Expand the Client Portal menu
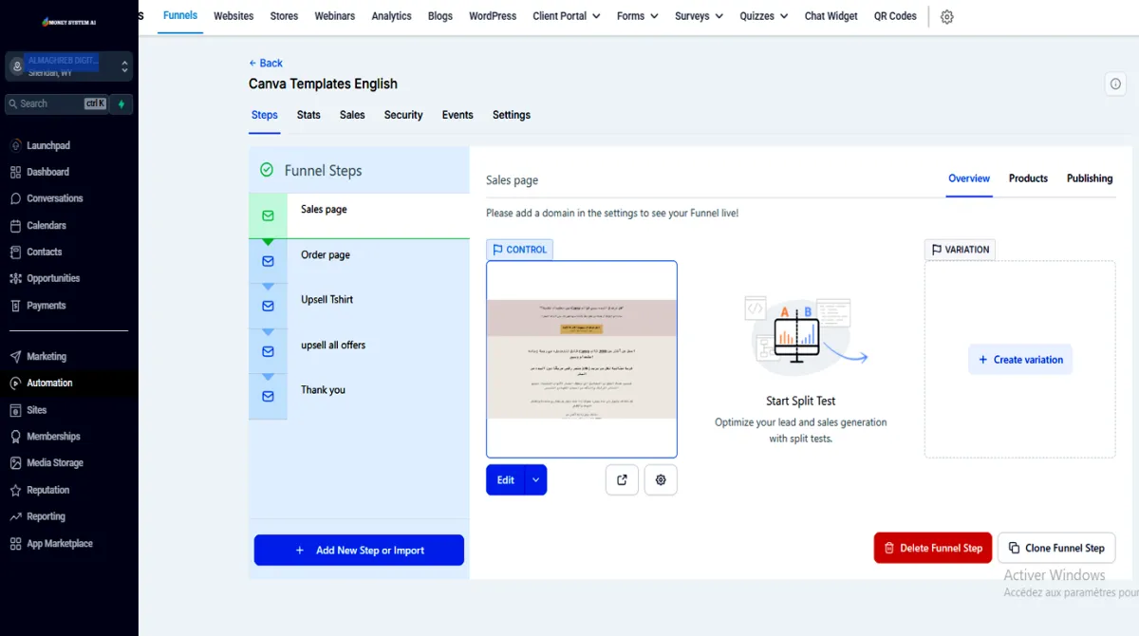1139x636 pixels. [x=567, y=16]
